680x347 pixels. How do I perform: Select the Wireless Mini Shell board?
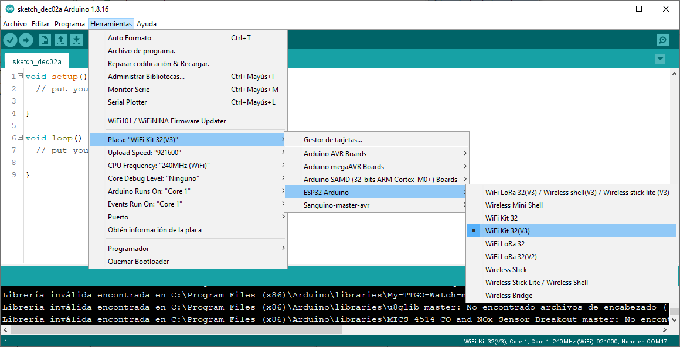(x=572, y=205)
